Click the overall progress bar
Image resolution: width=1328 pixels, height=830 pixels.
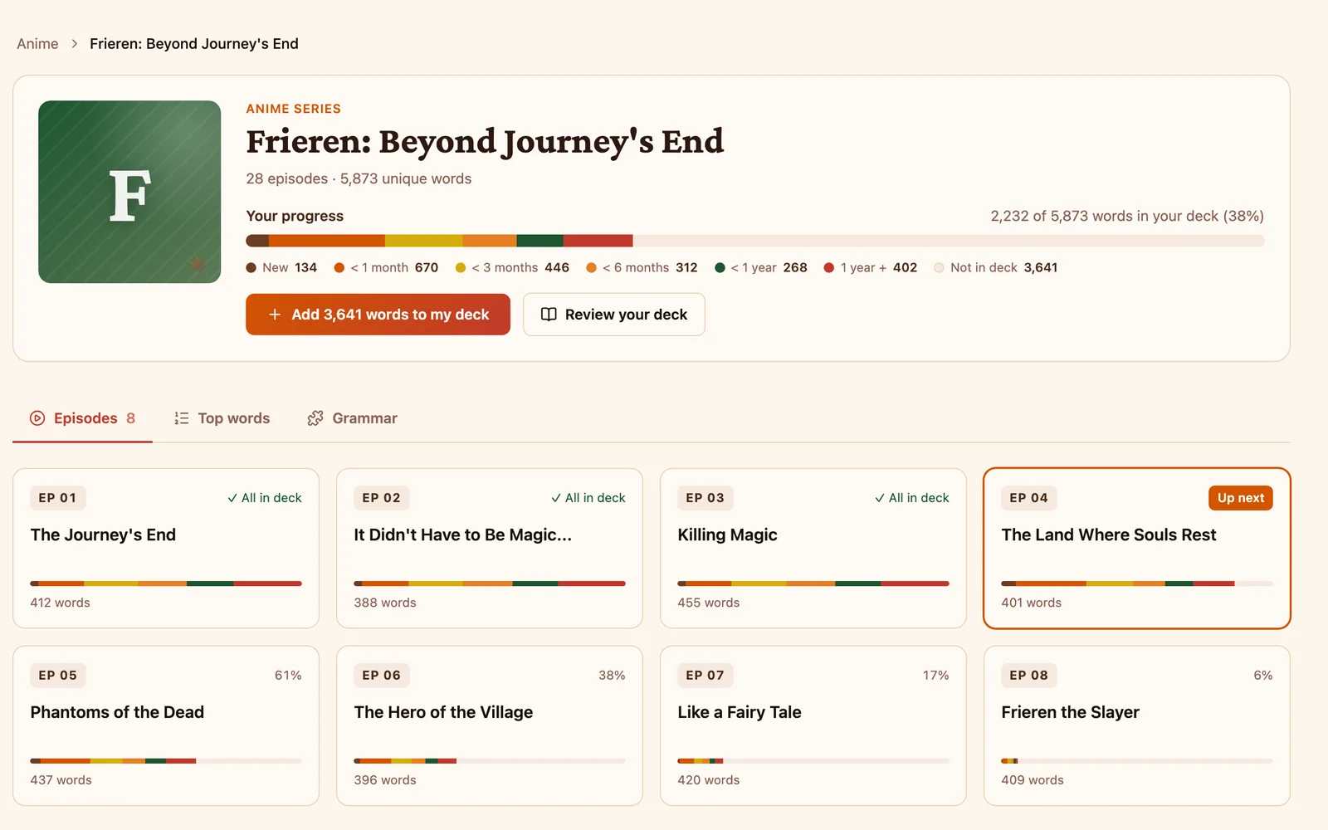(x=754, y=241)
